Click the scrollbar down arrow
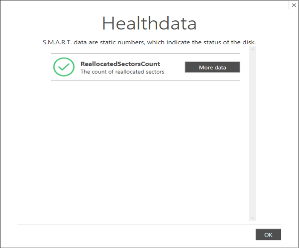The width and height of the screenshot is (299, 248). coord(252,218)
